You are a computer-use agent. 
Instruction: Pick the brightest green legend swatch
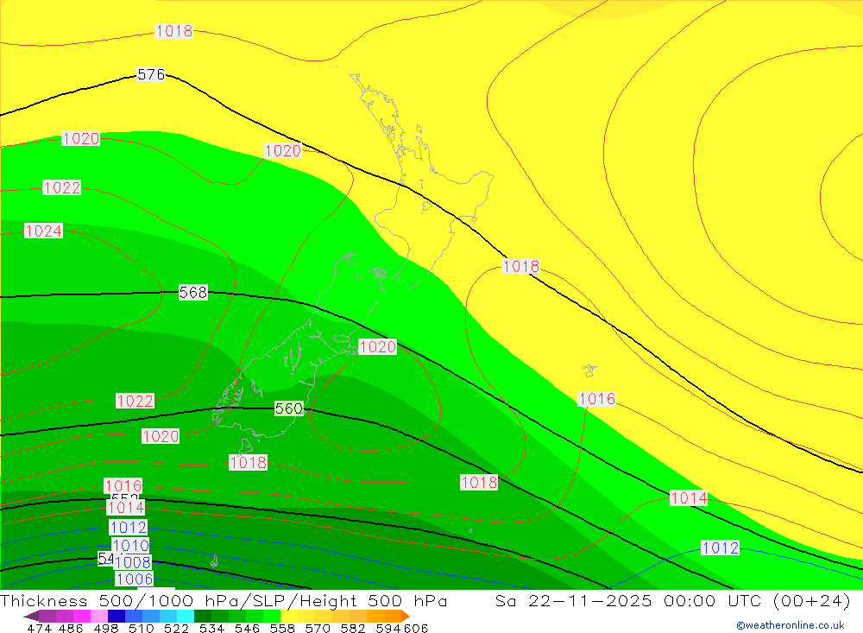pos(272,616)
